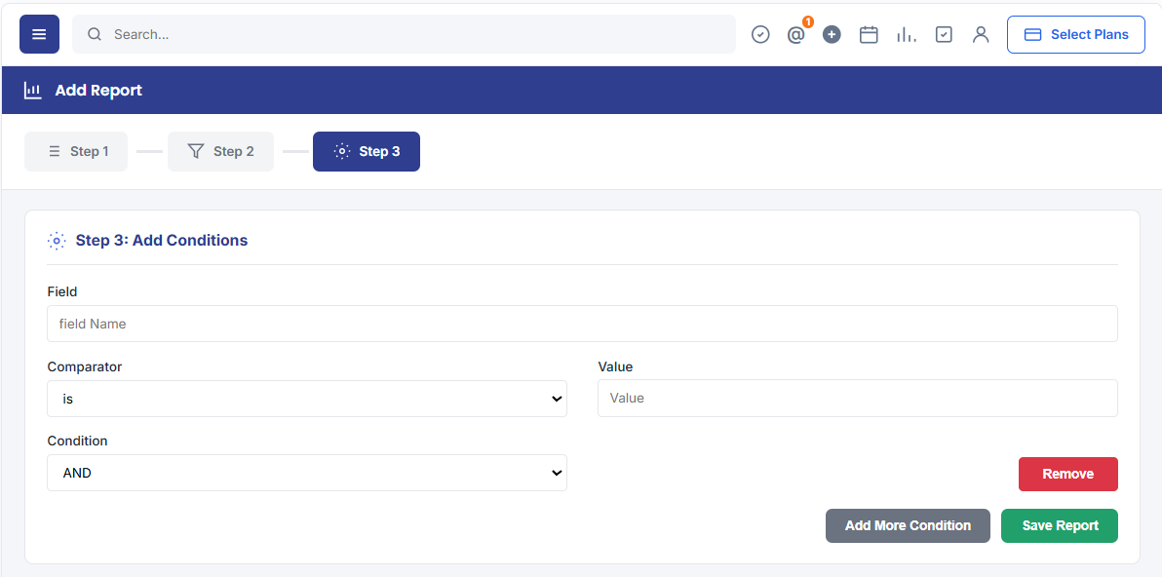Select the Step 3 tab
This screenshot has height=577, width=1162.
click(367, 151)
